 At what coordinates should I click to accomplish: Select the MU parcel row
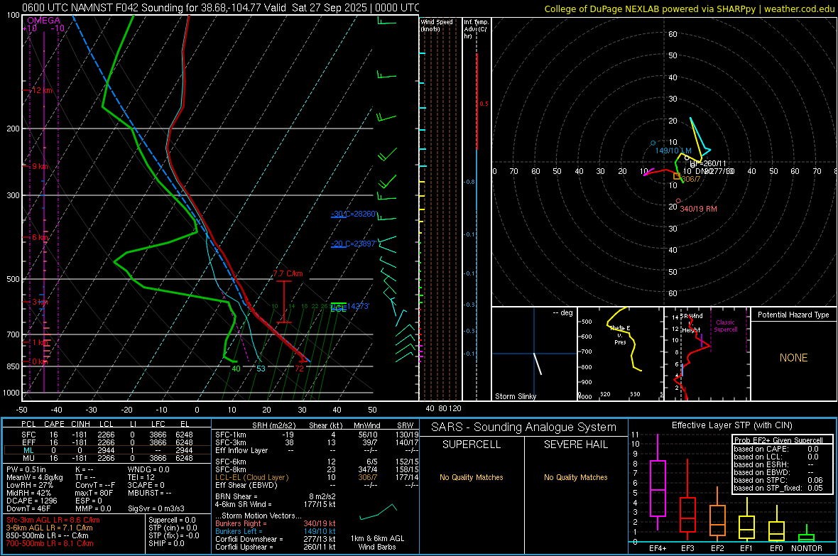tap(107, 458)
